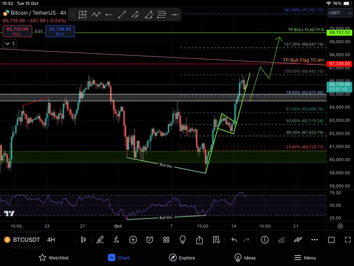Add symbol with plus circle icon
The width and height of the screenshot is (354, 266).
133,240
